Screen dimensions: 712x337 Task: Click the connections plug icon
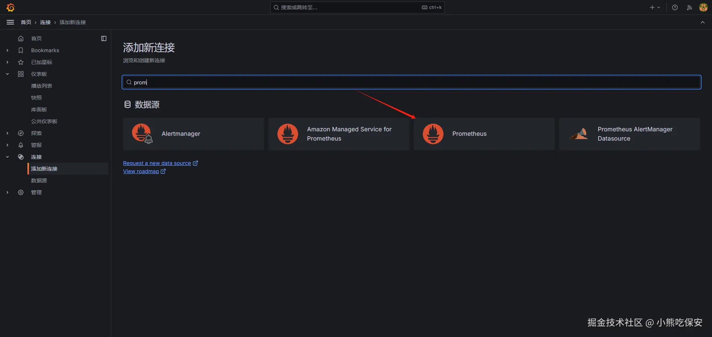pos(21,157)
